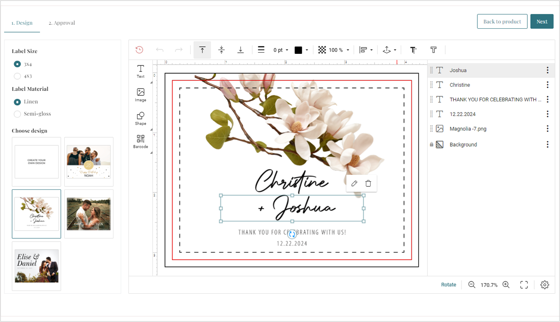Select the Barcode tool
This screenshot has width=560, height=322.
(x=140, y=142)
